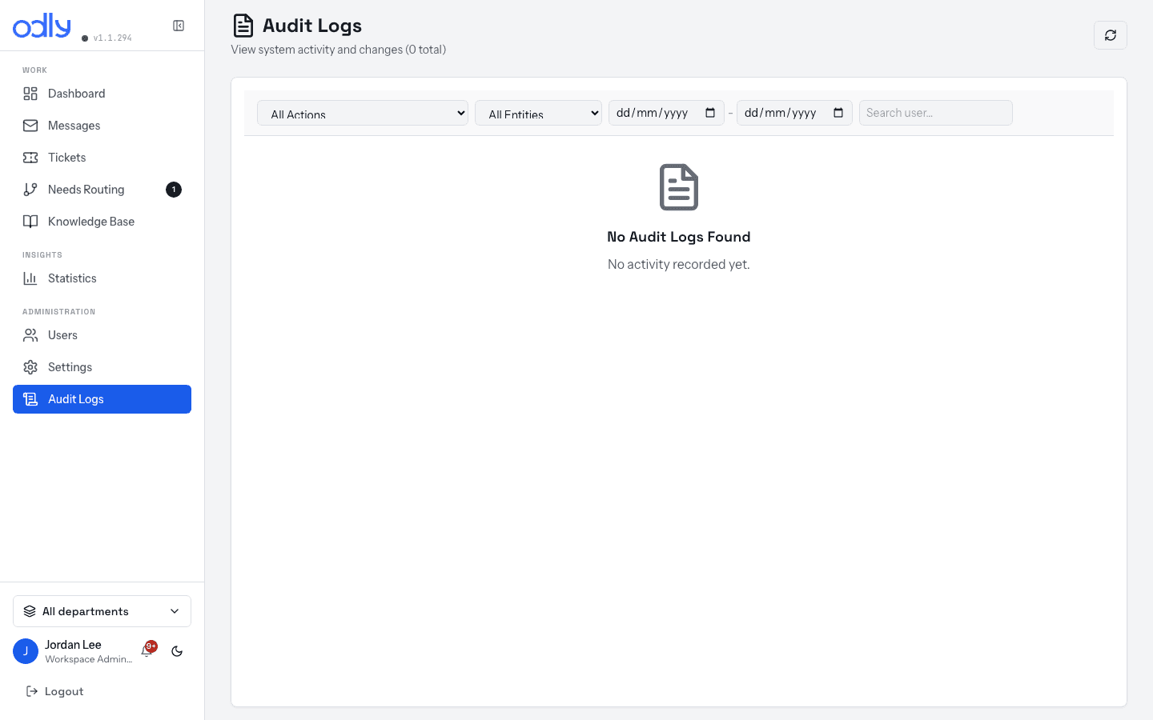Click Jordan Lee's avatar circle
The height and width of the screenshot is (720, 1153).
point(26,651)
